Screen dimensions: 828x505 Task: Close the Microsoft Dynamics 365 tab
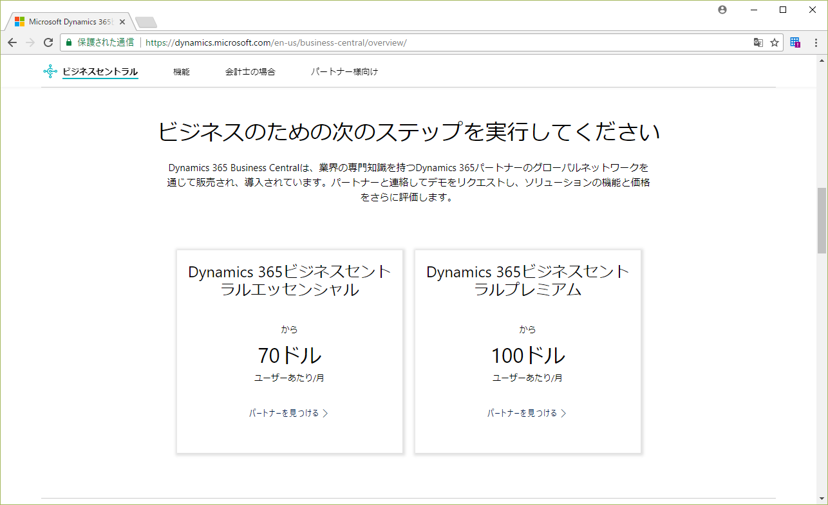coord(122,21)
